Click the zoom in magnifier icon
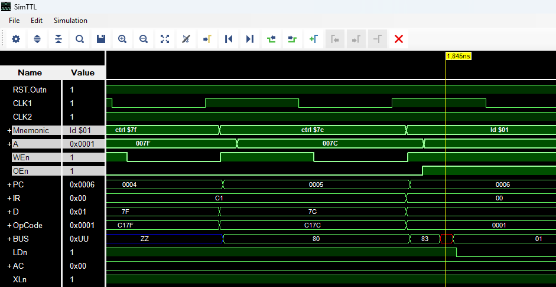The width and height of the screenshot is (556, 287). 122,39
